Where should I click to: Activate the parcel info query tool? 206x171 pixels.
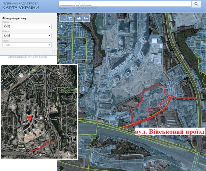[85, 18]
